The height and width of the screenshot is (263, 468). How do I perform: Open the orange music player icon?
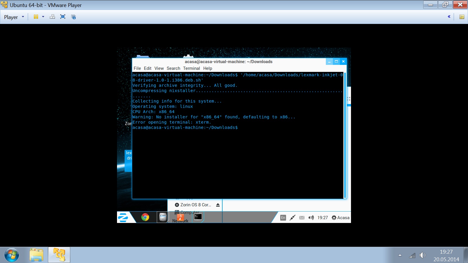[x=180, y=217]
